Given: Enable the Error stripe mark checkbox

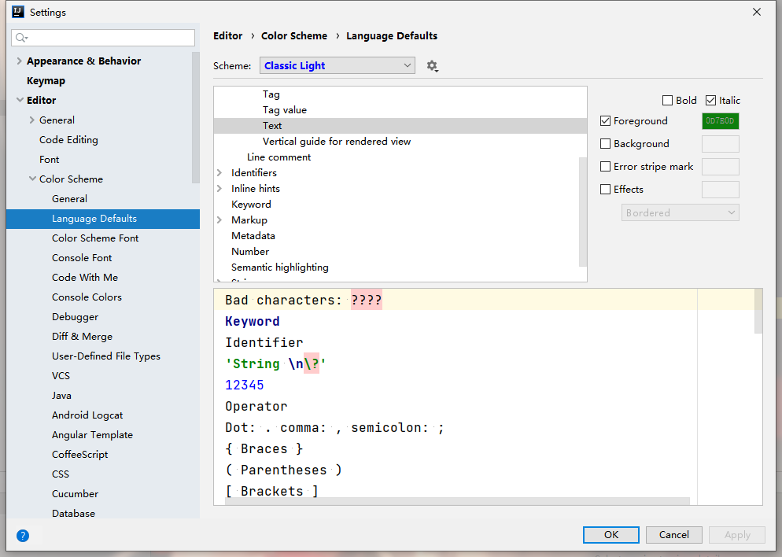Looking at the screenshot, I should [606, 167].
